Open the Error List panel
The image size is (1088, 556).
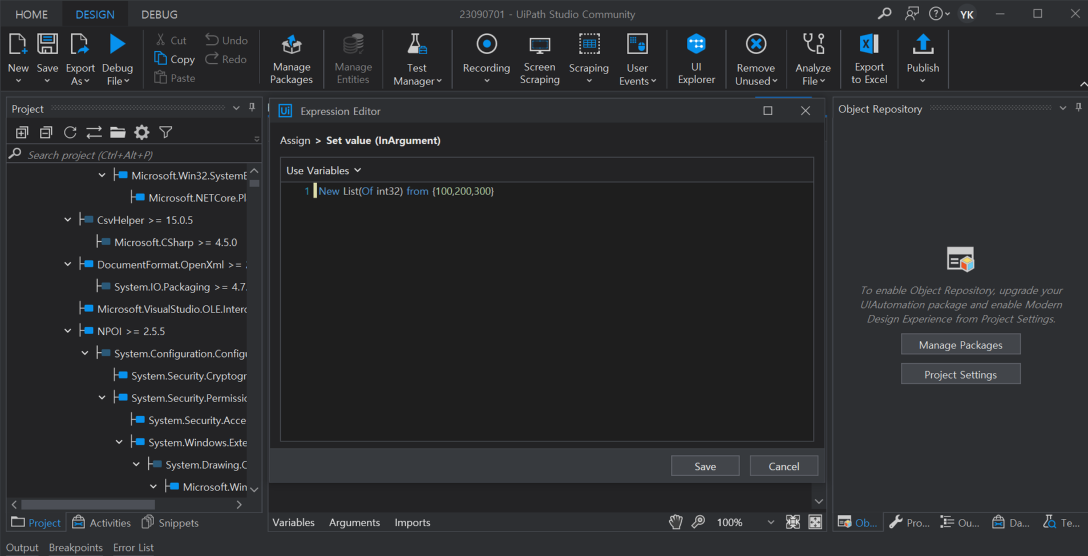(134, 547)
